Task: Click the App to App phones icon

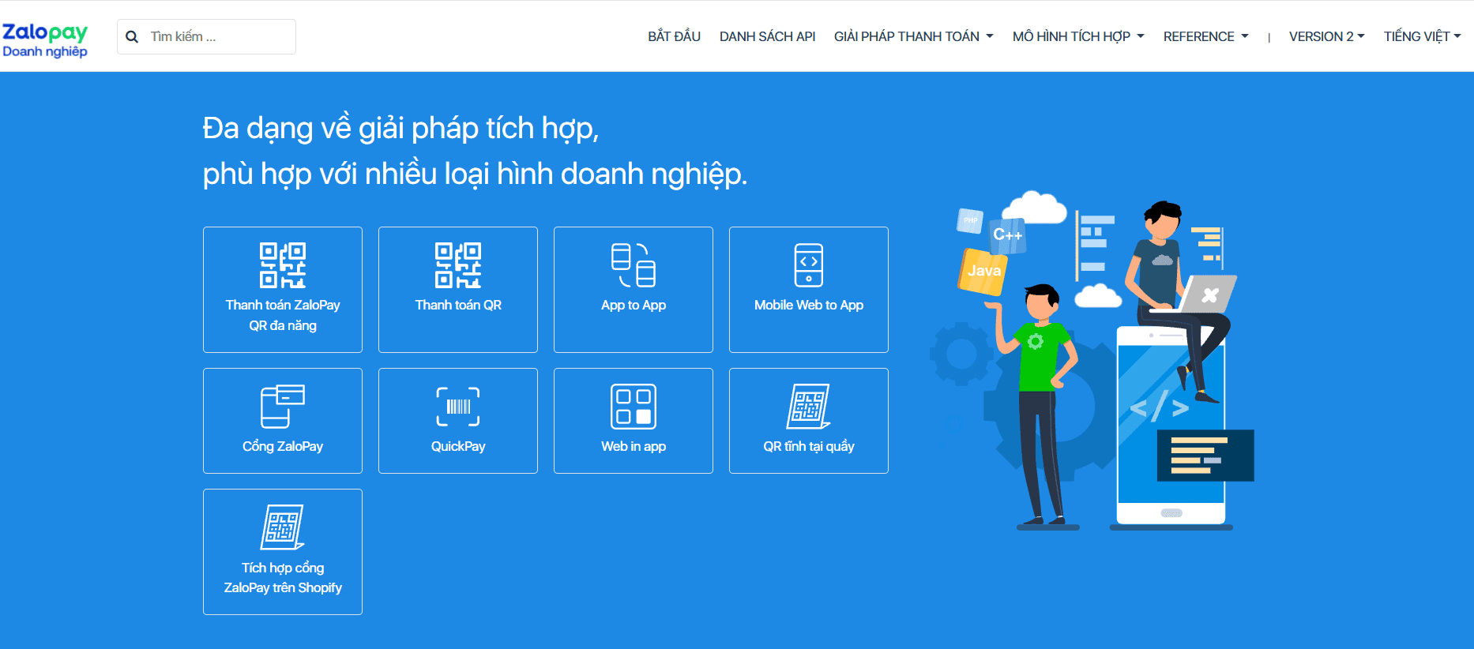Action: [x=634, y=265]
